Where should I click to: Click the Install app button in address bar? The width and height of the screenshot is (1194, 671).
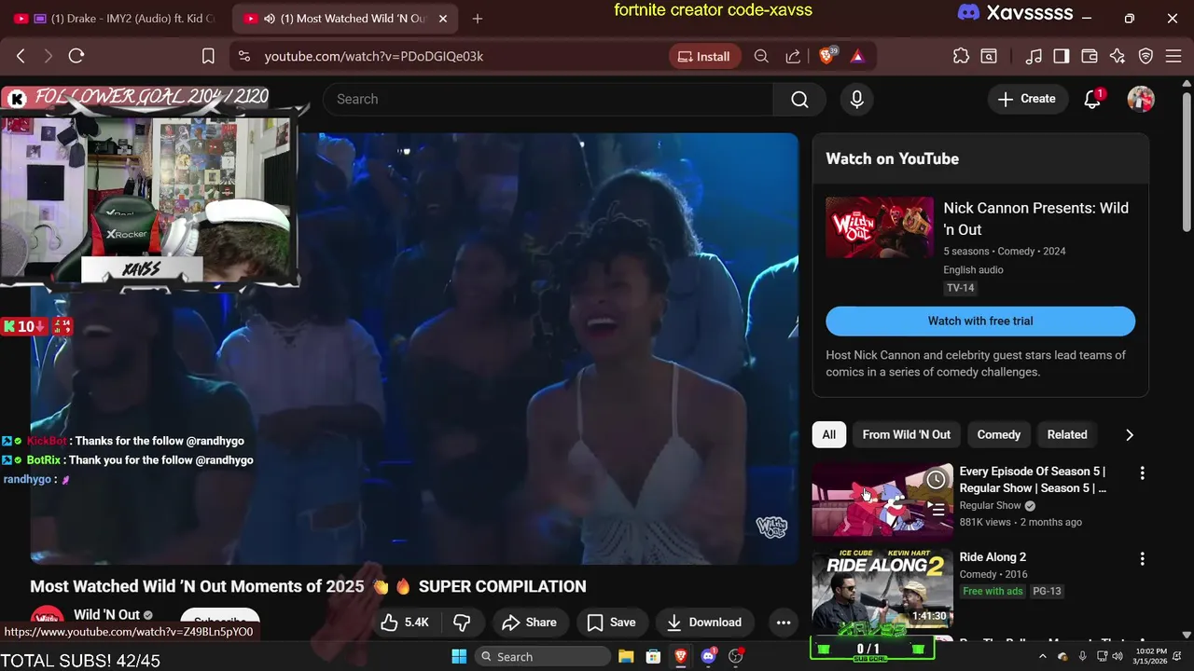pos(704,56)
